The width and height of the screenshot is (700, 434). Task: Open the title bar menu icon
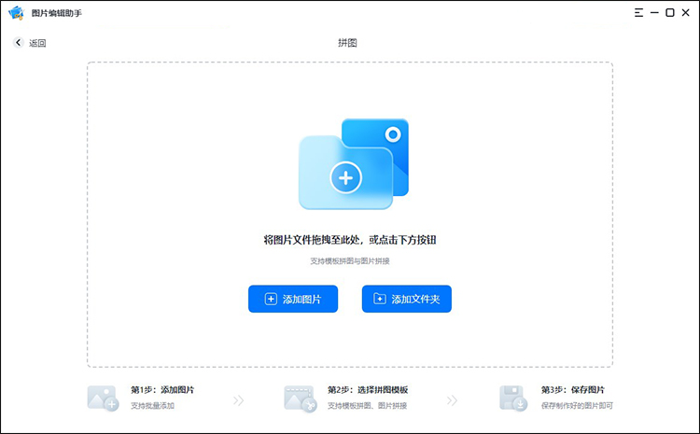click(638, 13)
